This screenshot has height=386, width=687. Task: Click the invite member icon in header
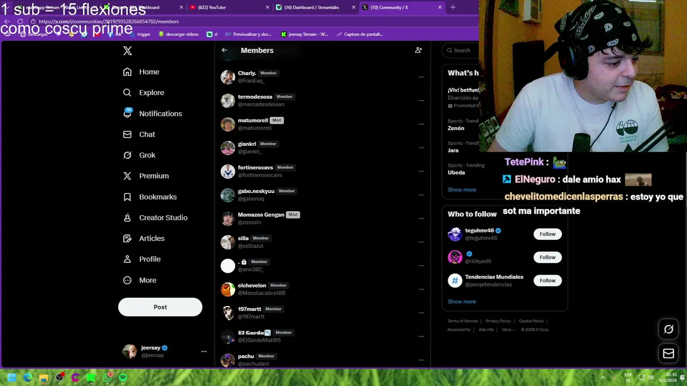tap(419, 50)
